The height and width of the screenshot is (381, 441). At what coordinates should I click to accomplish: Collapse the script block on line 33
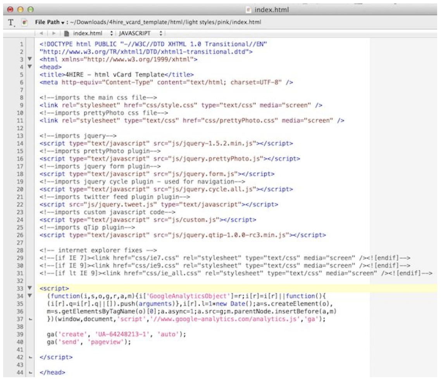[x=30, y=289]
